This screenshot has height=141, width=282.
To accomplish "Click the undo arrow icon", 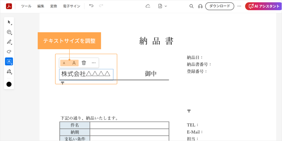I will pyautogui.click(x=91, y=6).
